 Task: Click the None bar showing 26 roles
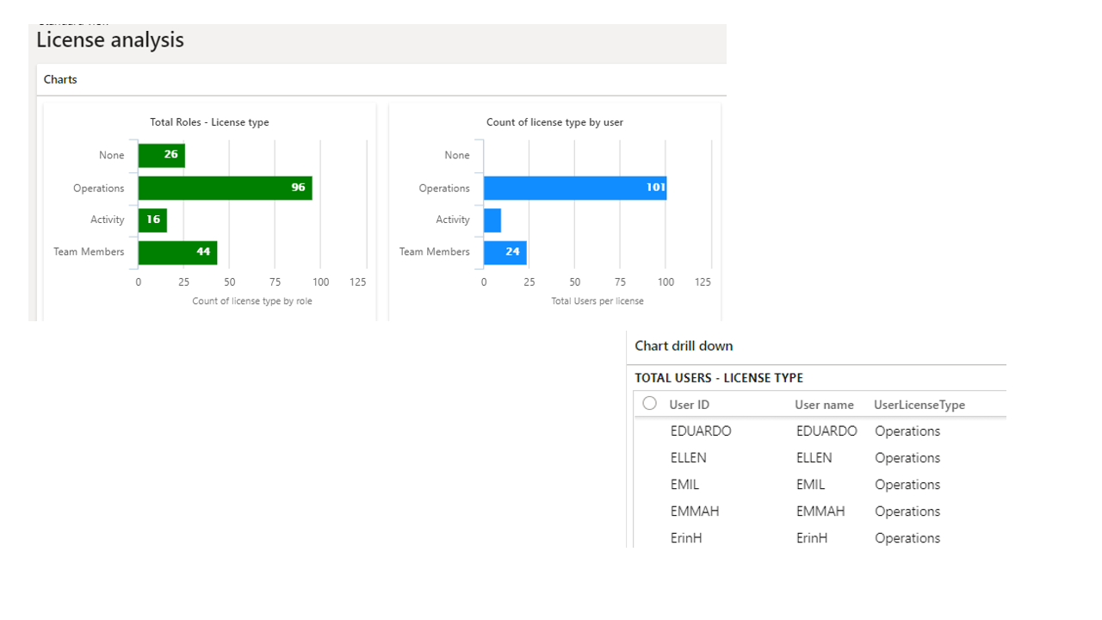(x=161, y=155)
